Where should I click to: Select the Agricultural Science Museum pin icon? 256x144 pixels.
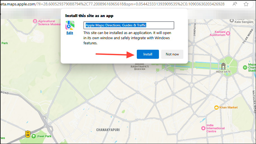coord(35,21)
